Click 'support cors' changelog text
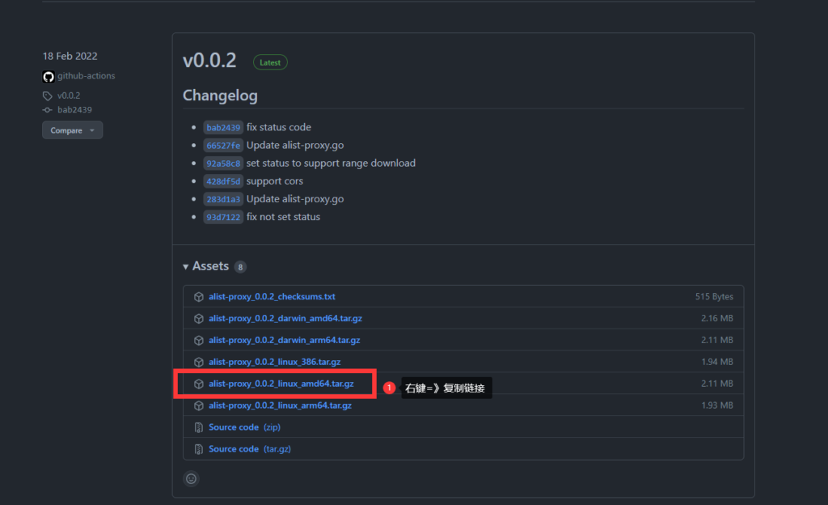The image size is (828, 505). coord(275,181)
